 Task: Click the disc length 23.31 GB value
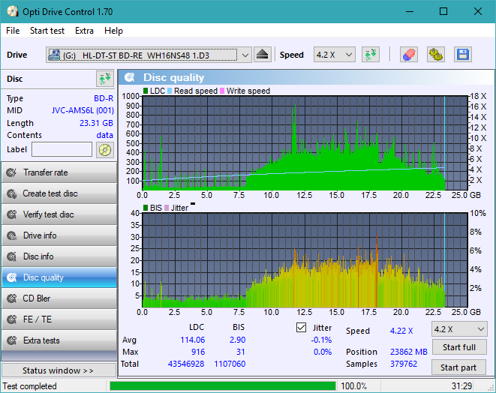[96, 123]
